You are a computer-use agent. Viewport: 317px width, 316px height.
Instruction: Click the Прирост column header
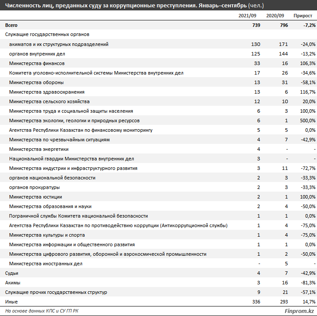point(303,16)
